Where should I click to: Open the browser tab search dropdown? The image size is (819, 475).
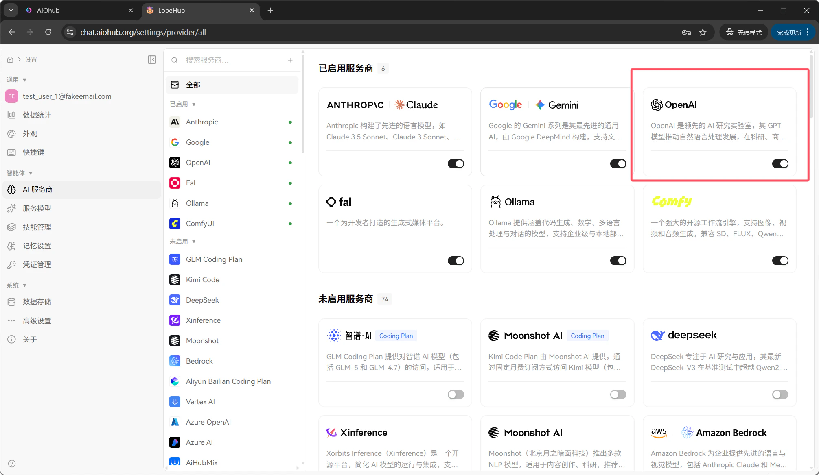coord(11,10)
